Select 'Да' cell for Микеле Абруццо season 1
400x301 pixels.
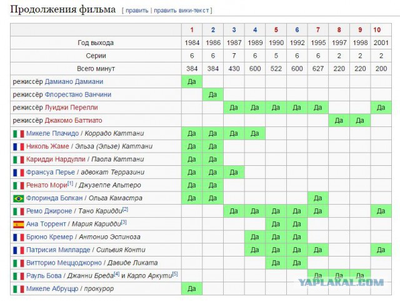(192, 288)
